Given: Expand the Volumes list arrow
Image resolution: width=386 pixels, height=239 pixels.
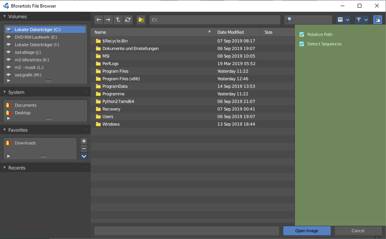Looking at the screenshot, I should coord(9,81).
